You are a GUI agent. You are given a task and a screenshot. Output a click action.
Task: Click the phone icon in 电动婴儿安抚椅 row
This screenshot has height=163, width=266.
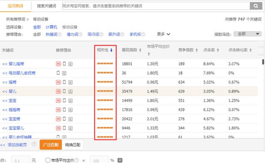coord(58,73)
